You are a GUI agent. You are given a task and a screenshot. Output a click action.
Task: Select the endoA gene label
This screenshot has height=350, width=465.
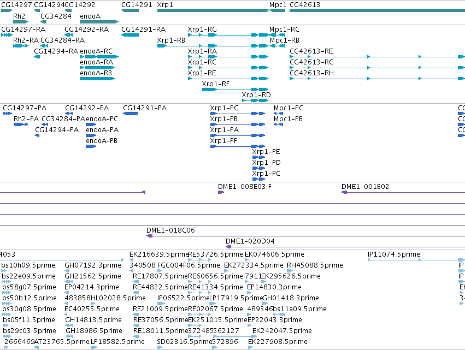point(90,16)
